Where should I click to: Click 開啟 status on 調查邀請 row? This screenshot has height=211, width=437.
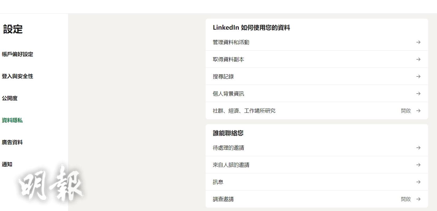coord(406,199)
